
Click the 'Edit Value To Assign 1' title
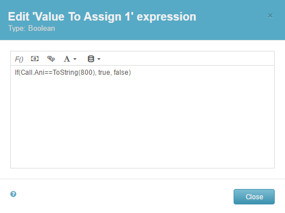click(x=102, y=17)
